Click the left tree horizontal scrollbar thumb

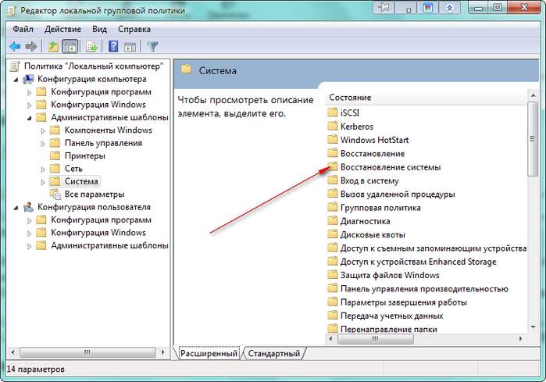[87, 352]
